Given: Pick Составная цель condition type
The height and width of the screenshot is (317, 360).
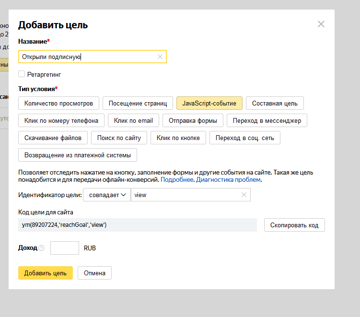Looking at the screenshot, I should pos(275,103).
